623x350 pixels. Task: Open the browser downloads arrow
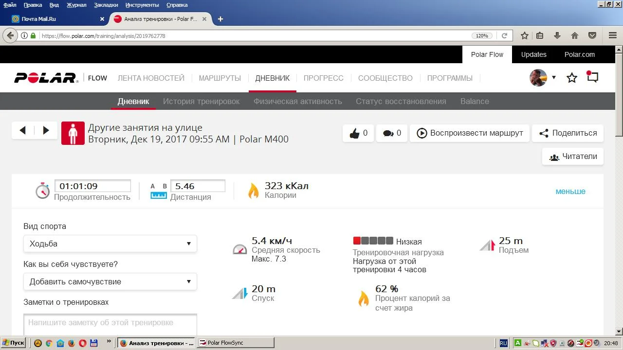point(557,35)
